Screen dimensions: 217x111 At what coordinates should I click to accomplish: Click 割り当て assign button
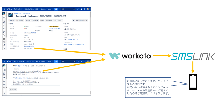tap(28, 20)
